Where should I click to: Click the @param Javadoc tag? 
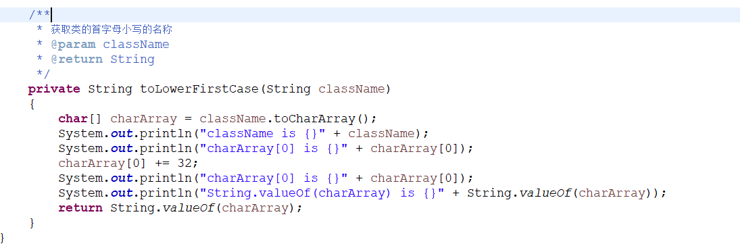pyautogui.click(x=74, y=45)
